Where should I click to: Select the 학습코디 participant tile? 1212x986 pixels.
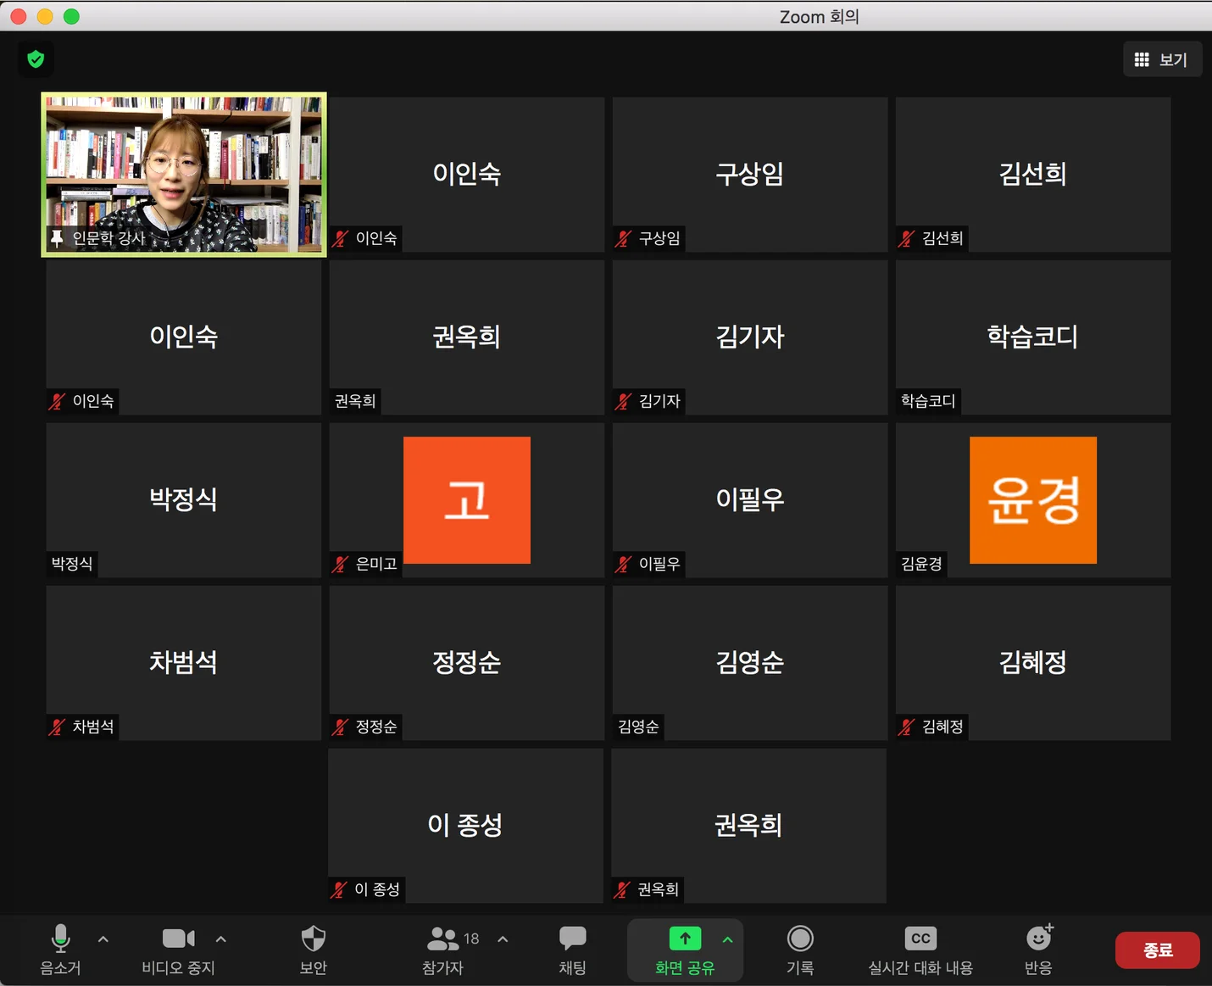click(1033, 337)
